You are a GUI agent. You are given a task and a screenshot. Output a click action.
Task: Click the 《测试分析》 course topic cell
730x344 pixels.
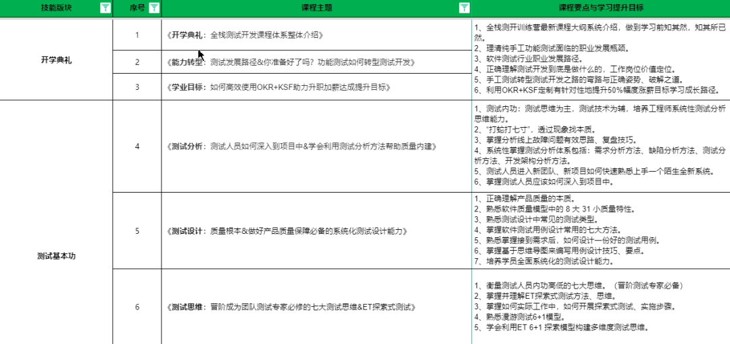point(316,146)
